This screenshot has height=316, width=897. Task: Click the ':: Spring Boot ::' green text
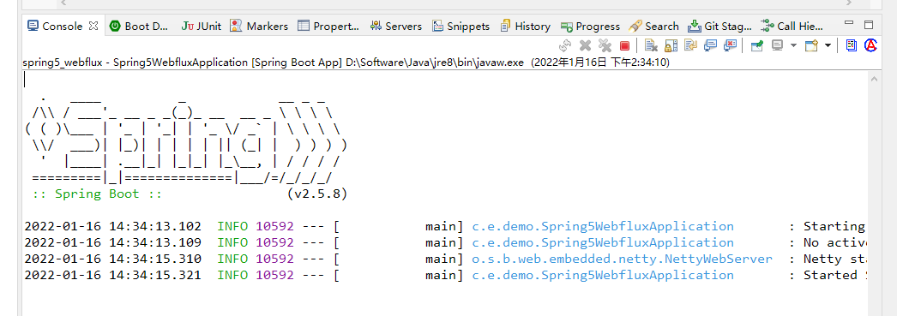tap(97, 194)
